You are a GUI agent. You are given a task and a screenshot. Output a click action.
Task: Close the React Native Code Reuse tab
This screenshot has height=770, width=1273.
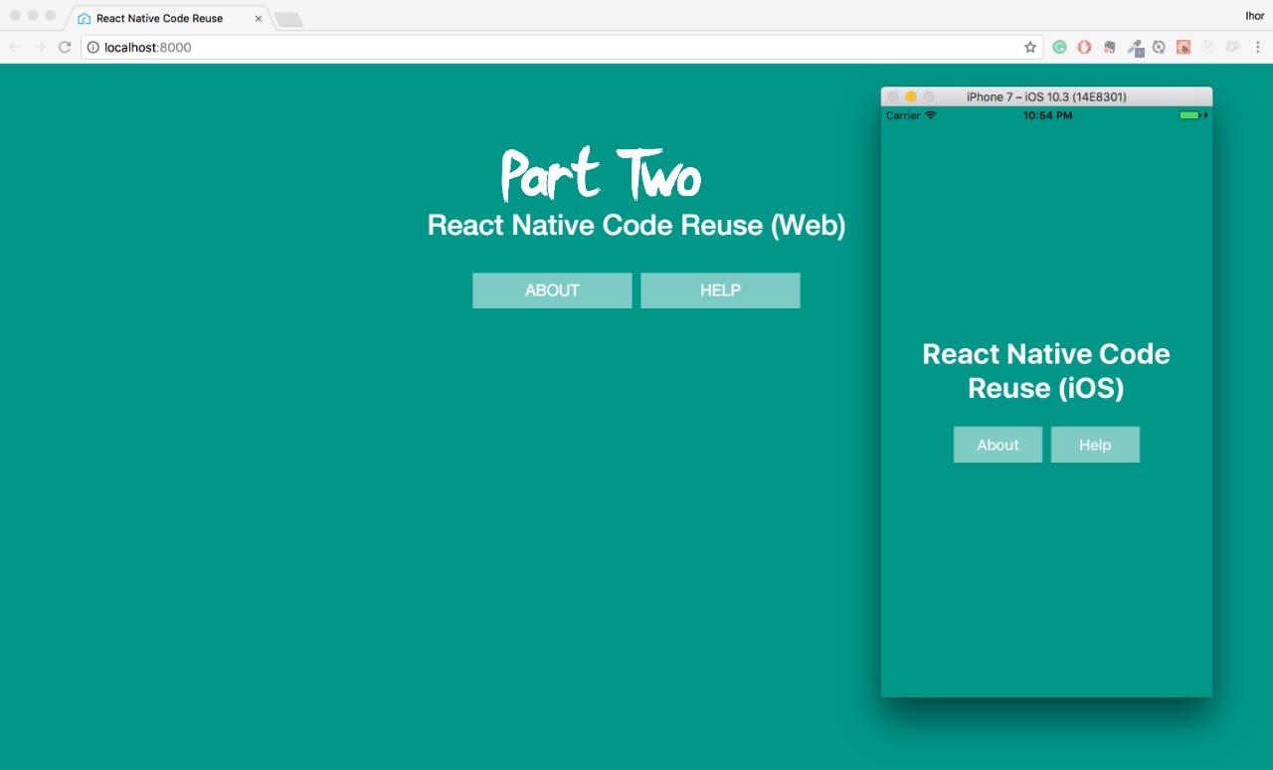click(259, 19)
